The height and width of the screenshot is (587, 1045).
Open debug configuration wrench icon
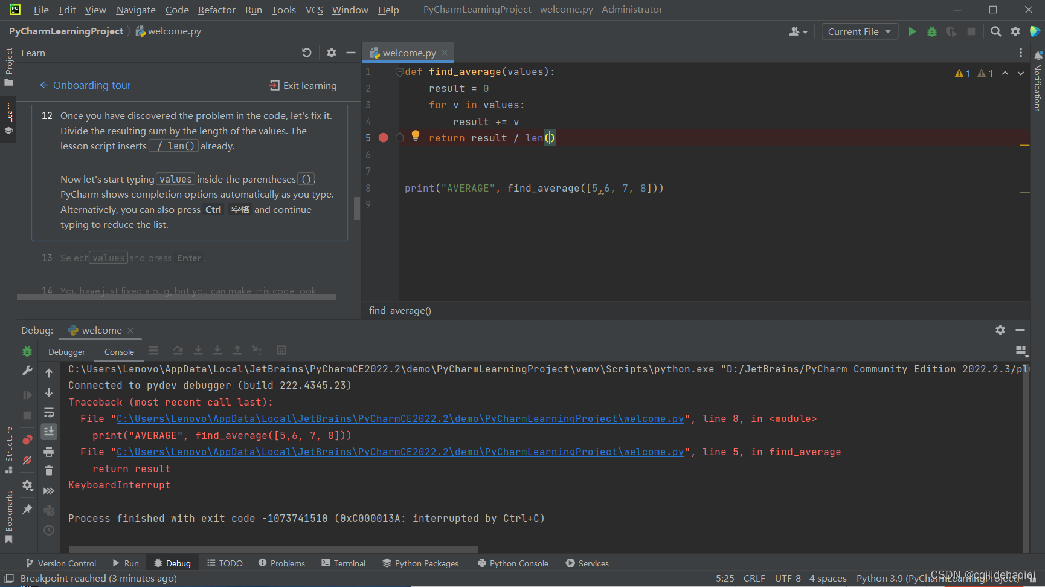tap(27, 371)
